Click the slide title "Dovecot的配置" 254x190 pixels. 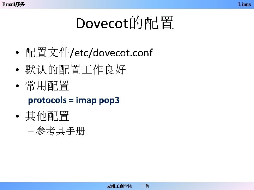(125, 23)
